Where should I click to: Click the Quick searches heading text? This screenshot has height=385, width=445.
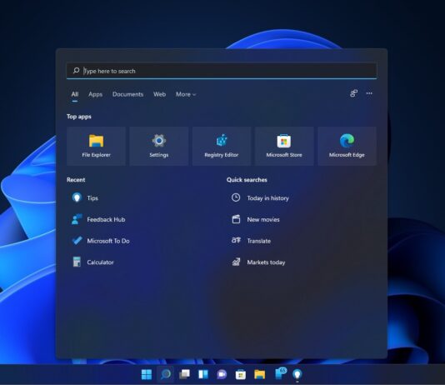[x=247, y=180]
